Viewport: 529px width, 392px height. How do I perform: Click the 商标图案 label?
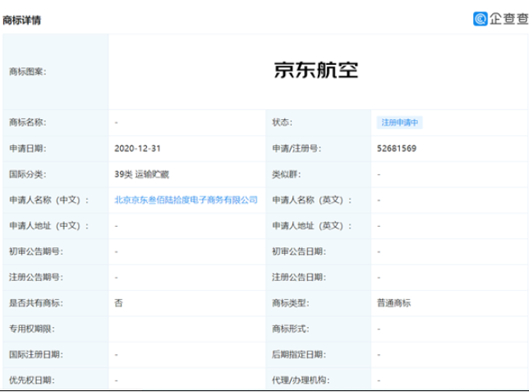(x=28, y=71)
